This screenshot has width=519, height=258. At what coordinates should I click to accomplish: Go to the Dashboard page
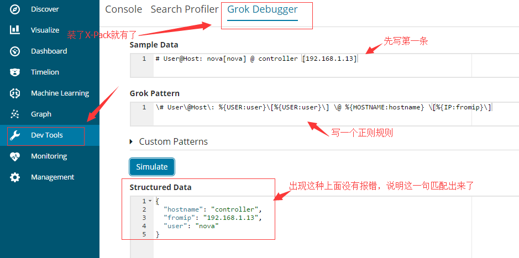tap(49, 51)
